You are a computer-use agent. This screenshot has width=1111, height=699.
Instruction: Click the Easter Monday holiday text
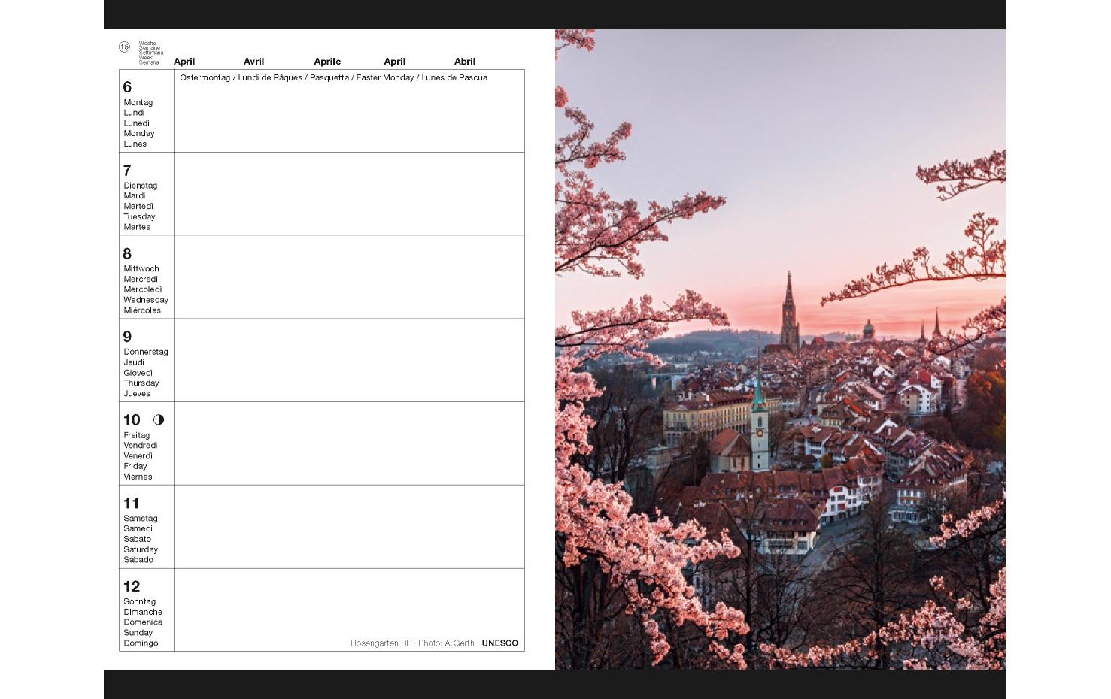(384, 77)
